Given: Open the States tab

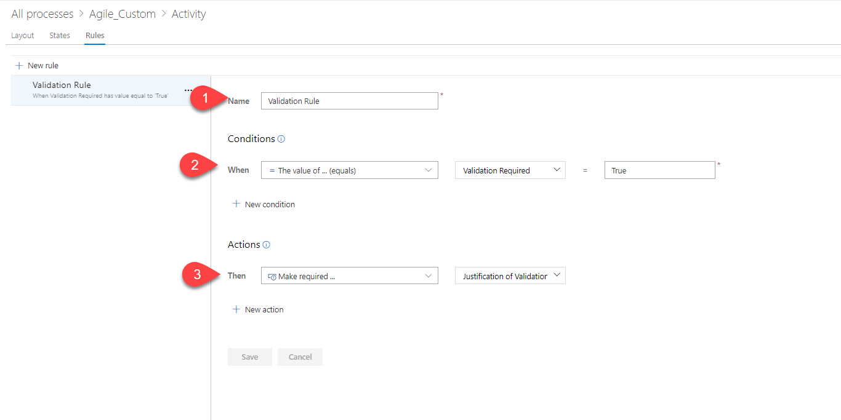Looking at the screenshot, I should tap(60, 36).
